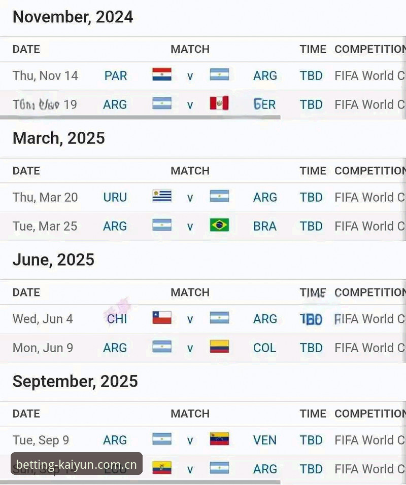
Task: Open the PAR team link
Action: pyautogui.click(x=116, y=76)
